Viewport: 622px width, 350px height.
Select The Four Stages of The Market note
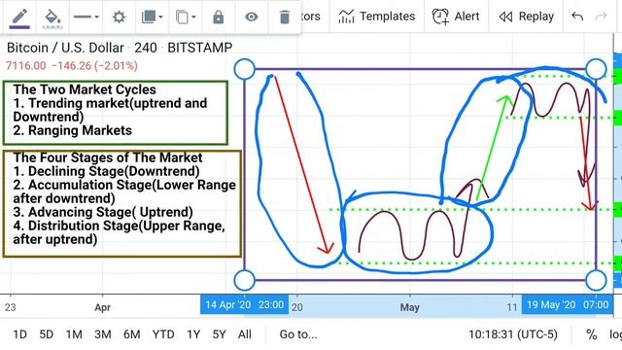[122, 203]
